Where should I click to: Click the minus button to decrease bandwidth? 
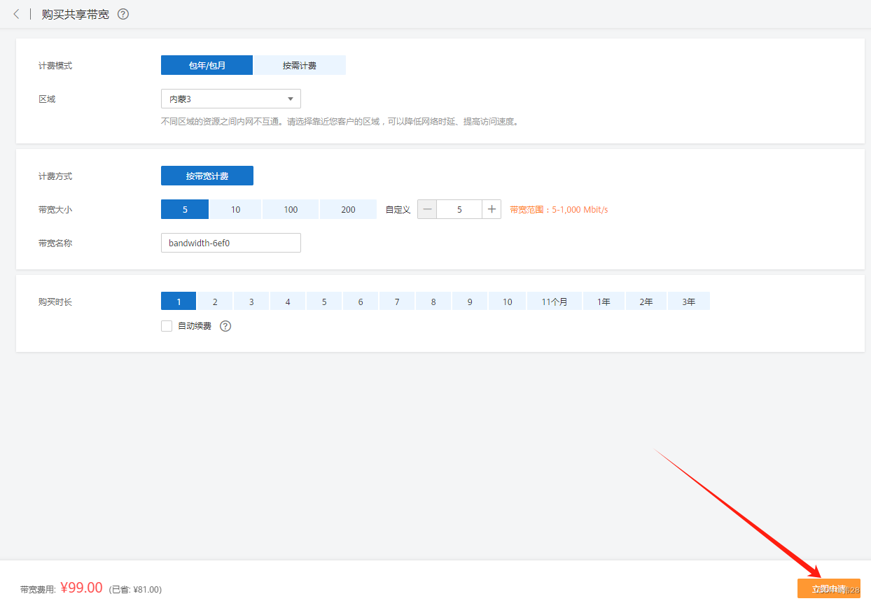(427, 209)
